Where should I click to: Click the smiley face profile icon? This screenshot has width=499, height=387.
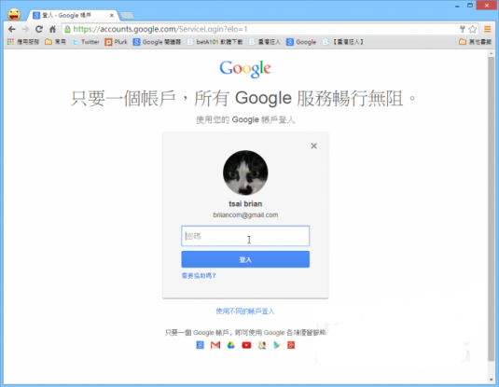[14, 14]
